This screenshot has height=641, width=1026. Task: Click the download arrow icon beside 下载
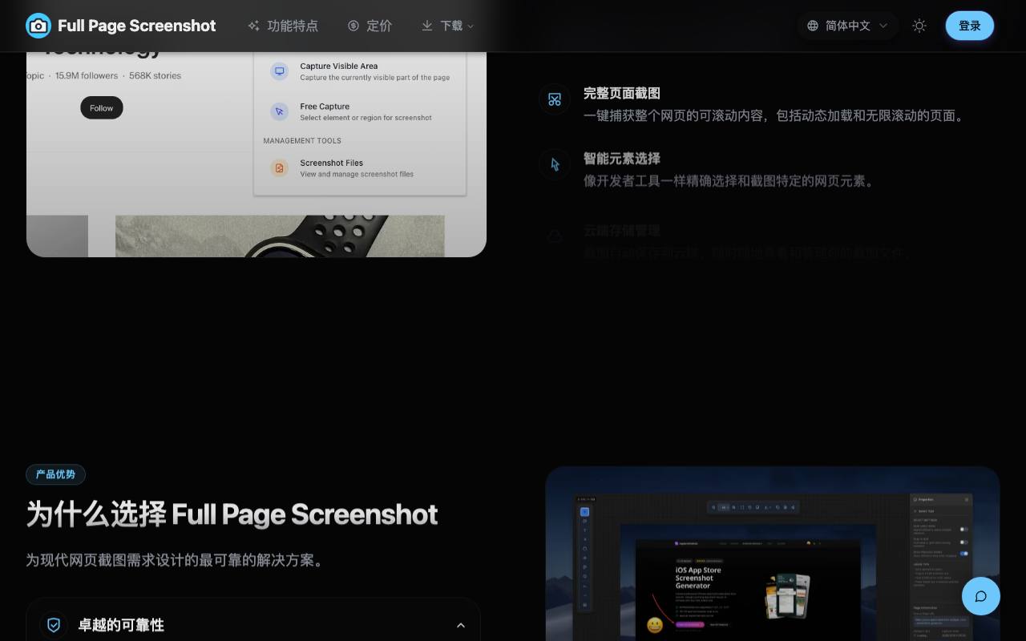coord(427,26)
